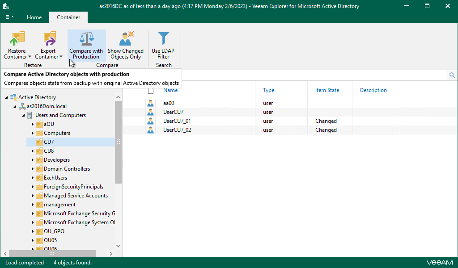458x268 pixels.
Task: Click Compare with Production scales icon
Action: [86, 39]
